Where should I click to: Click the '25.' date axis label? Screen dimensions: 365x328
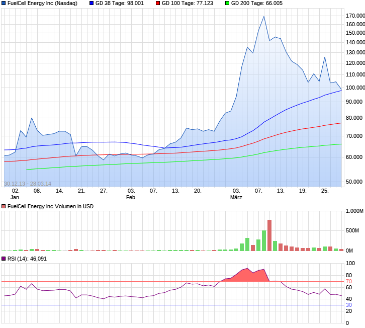pyautogui.click(x=325, y=191)
